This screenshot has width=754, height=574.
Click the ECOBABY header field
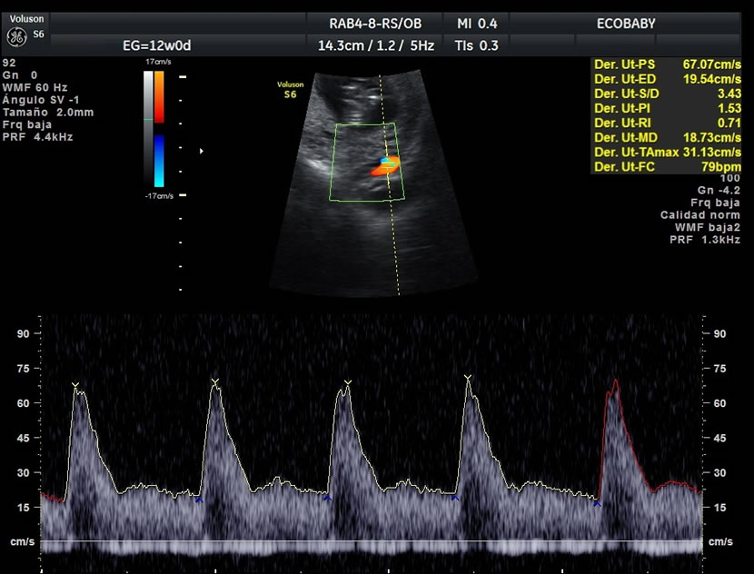pos(625,23)
